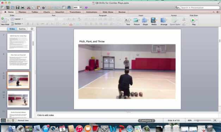Switch to the Transitions tab
Image resolution: width=221 pixels, height=132 pixels.
click(75, 12)
